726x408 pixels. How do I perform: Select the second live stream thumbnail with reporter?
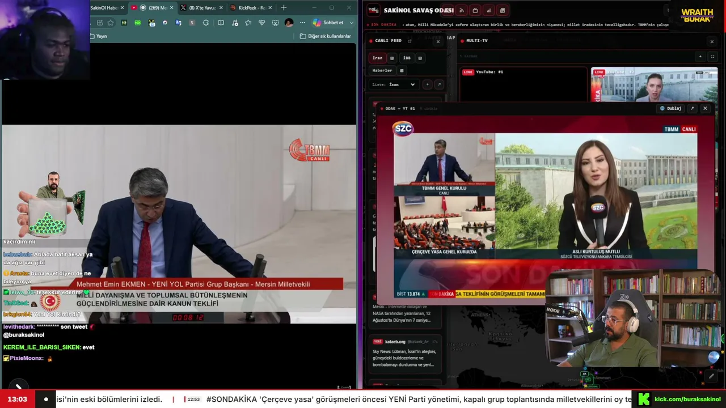pos(654,84)
